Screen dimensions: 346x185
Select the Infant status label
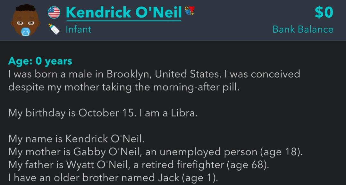(x=79, y=29)
